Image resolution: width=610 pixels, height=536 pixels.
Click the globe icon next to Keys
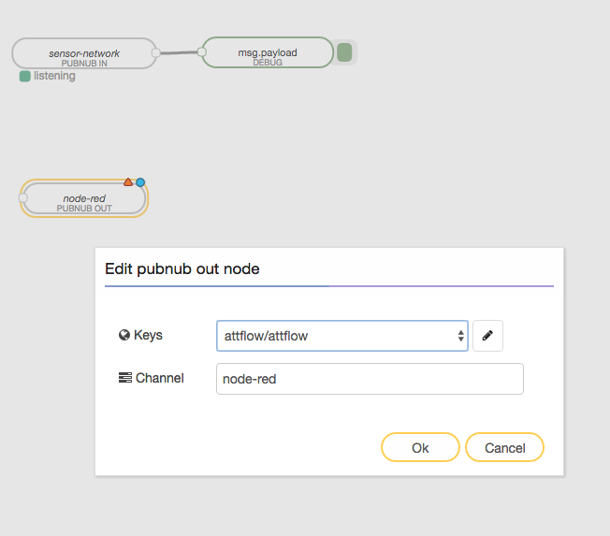(124, 336)
